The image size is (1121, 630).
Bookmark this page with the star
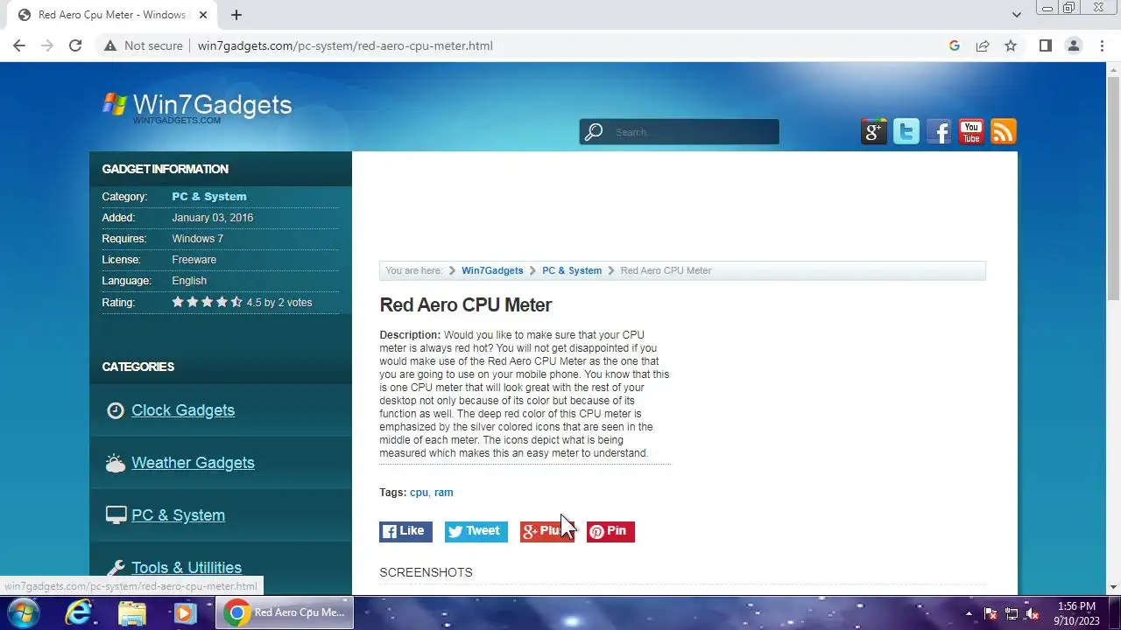click(x=1011, y=45)
